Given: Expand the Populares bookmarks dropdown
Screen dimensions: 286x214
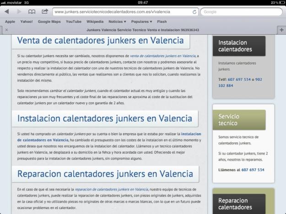Looking at the screenshot, I should (x=141, y=21).
